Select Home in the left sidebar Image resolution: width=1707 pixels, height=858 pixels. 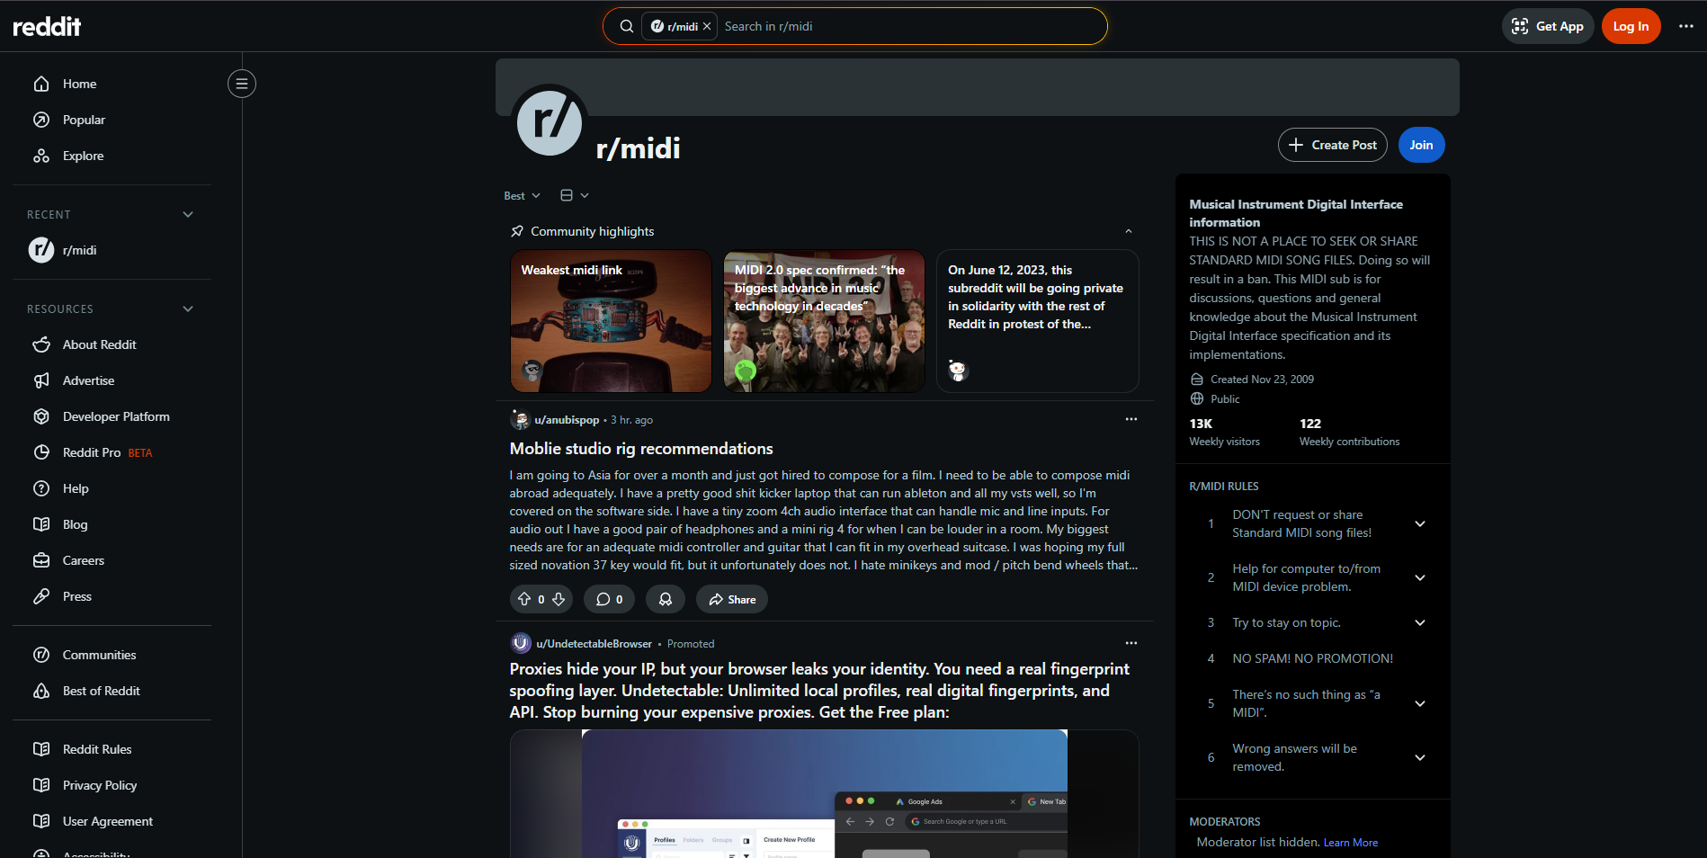[79, 83]
